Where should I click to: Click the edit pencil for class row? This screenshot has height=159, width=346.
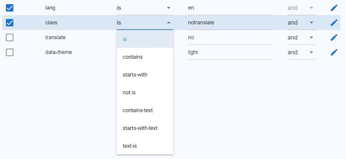coord(334,23)
